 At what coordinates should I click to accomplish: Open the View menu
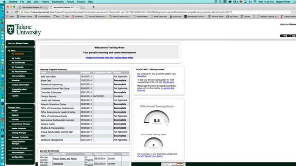click(x=36, y=2)
